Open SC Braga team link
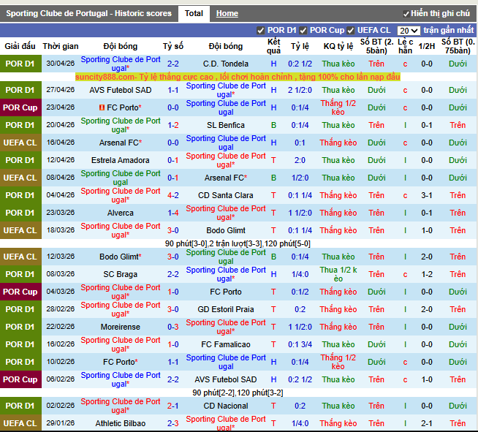The height and width of the screenshot is (432, 478). [121, 274]
